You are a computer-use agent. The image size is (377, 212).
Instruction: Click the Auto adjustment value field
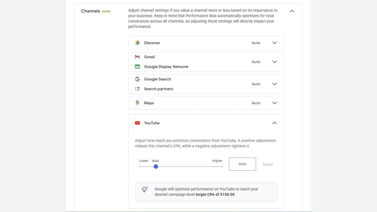[242, 164]
